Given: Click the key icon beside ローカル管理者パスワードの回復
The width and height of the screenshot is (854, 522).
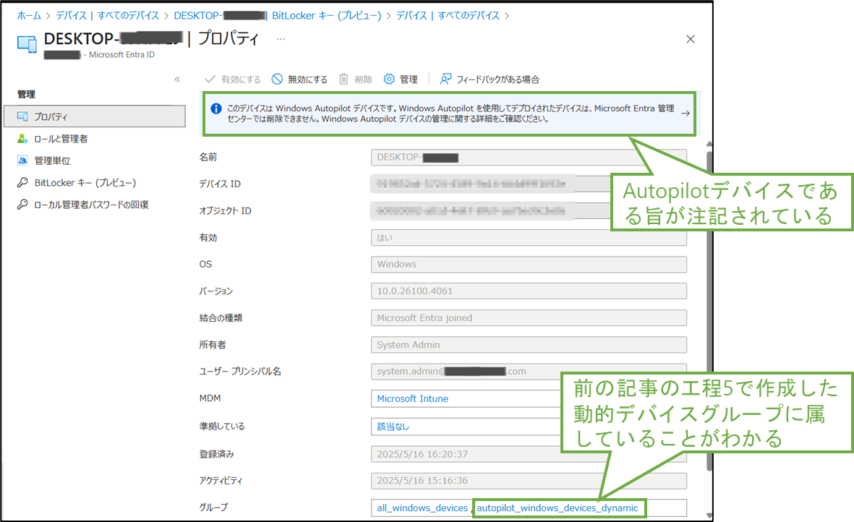Looking at the screenshot, I should point(22,205).
